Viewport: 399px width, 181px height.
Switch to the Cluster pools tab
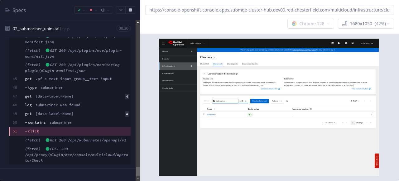point(232,64)
